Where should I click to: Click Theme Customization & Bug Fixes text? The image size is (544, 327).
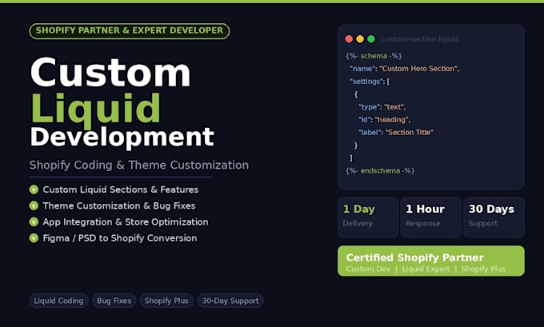click(x=119, y=205)
